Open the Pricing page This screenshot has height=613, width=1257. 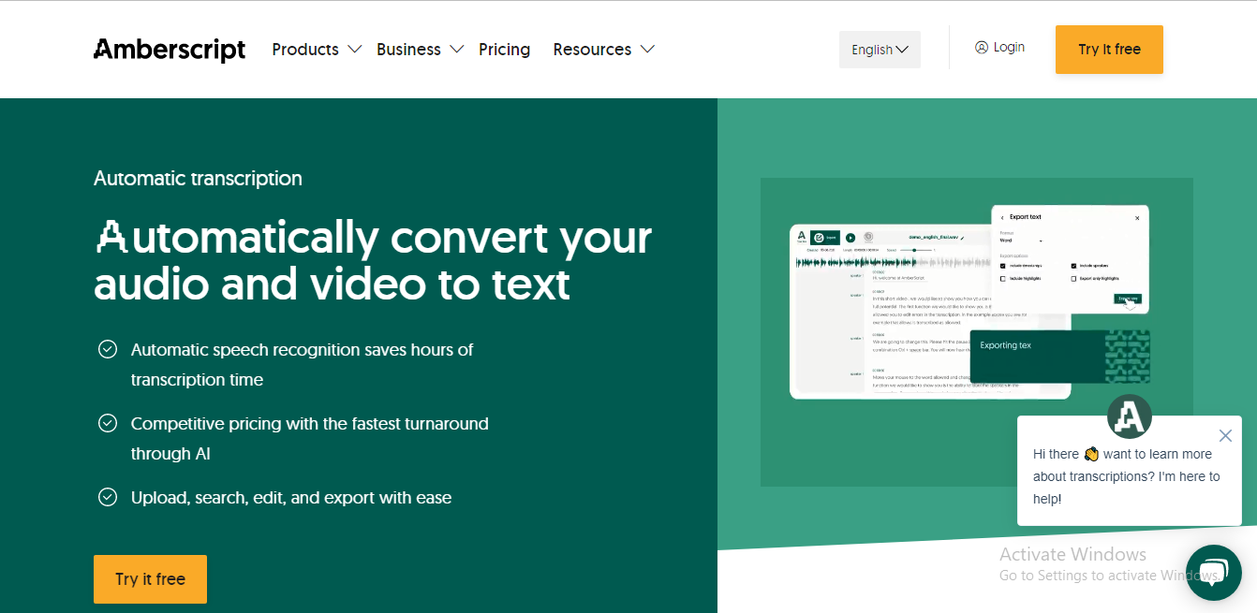[x=504, y=50]
